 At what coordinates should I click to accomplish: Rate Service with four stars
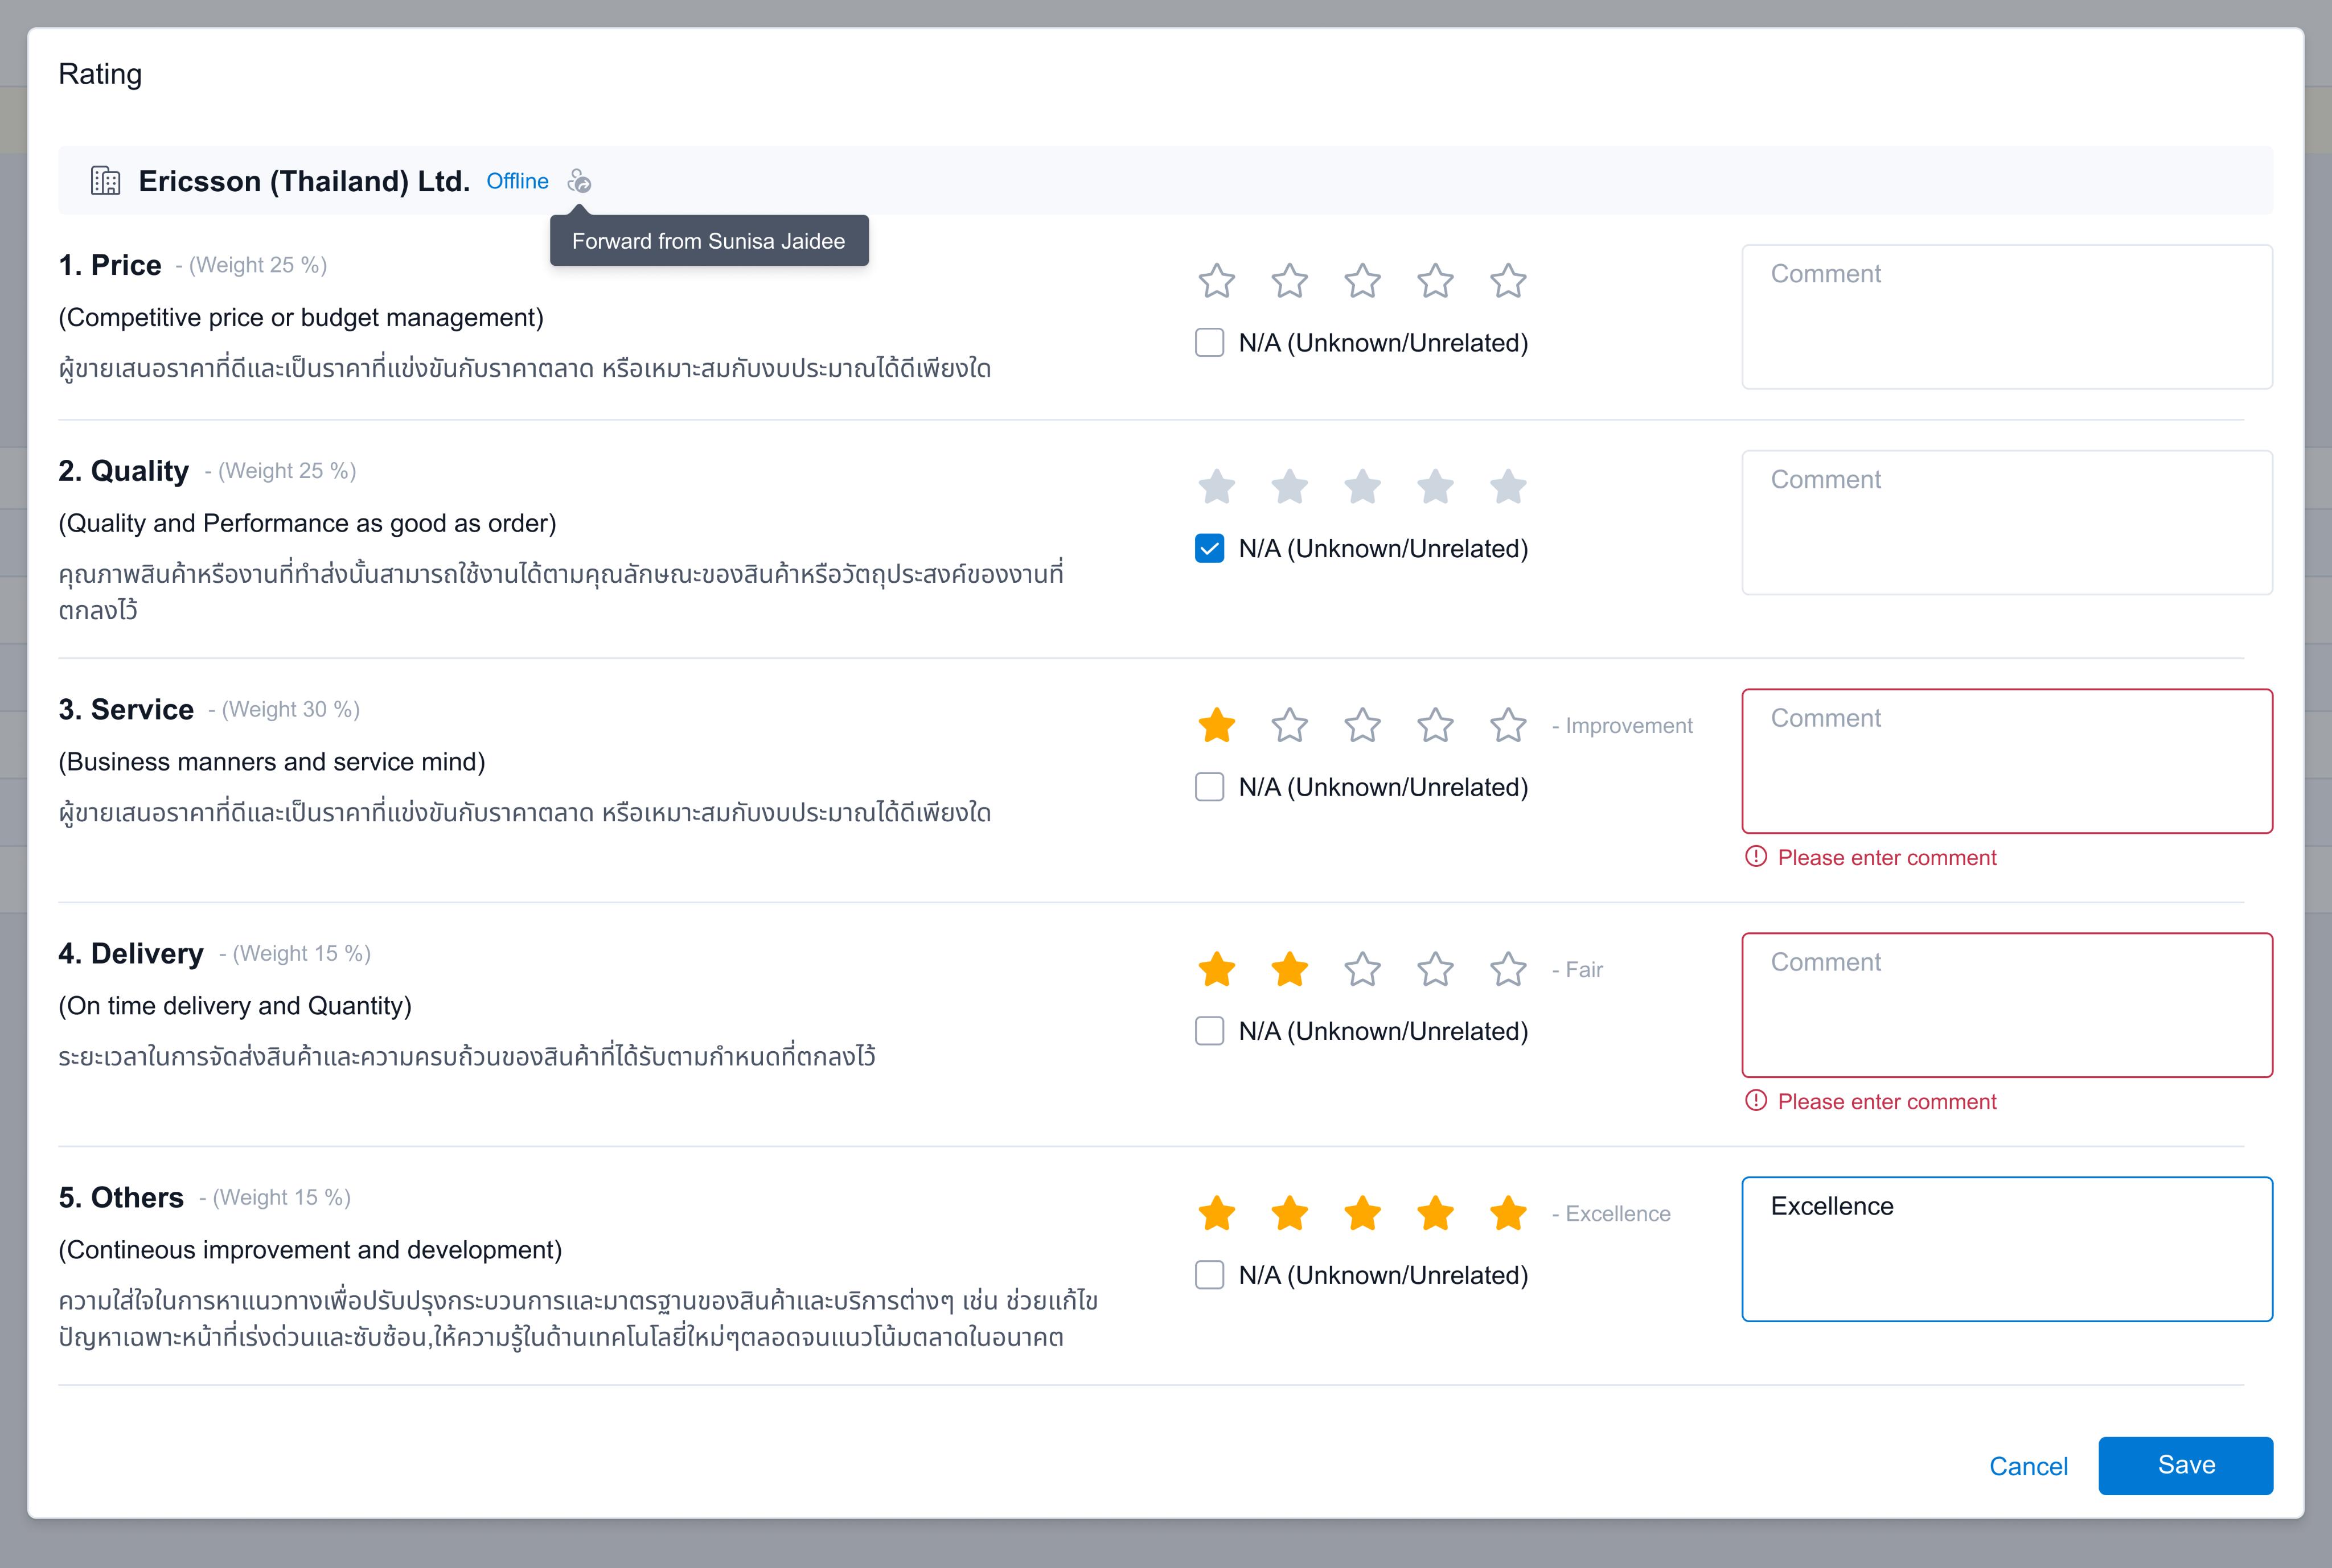[1436, 725]
